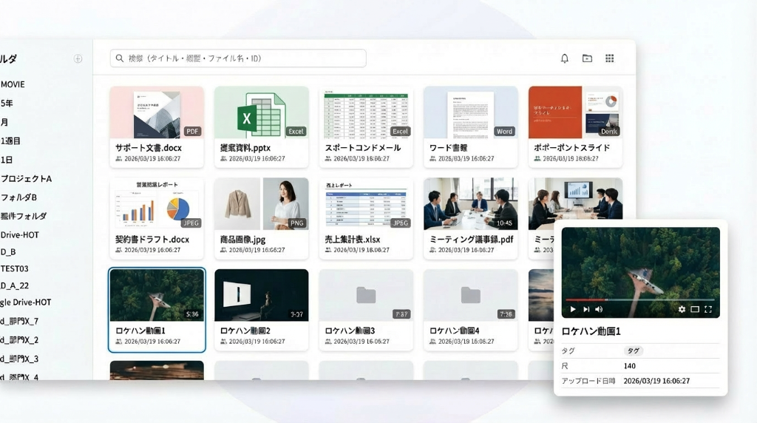Click the 5:36 duration badge on ロケハン動画1
Image resolution: width=757 pixels, height=423 pixels.
pyautogui.click(x=192, y=314)
